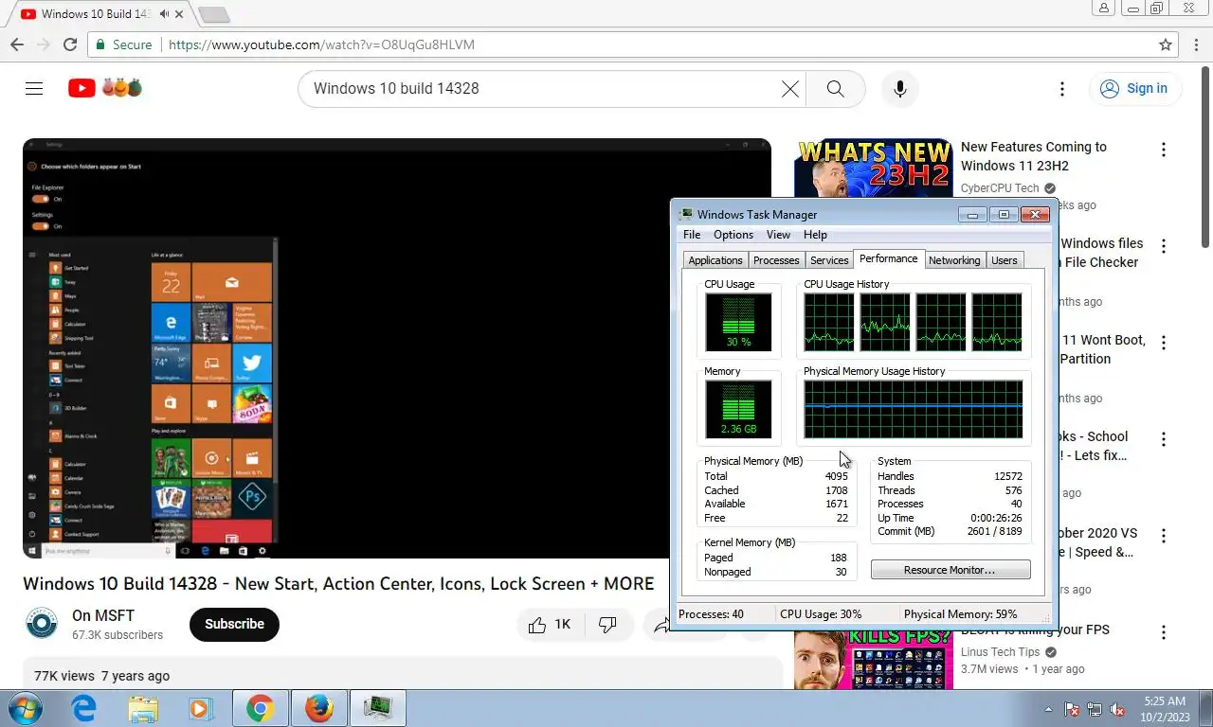
Task: Click the CPU Usage 30 % meter
Action: (x=738, y=322)
